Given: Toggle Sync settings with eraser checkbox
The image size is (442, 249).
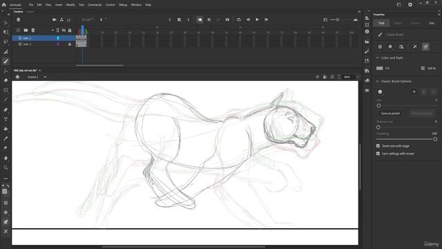Looking at the screenshot, I should (x=378, y=154).
